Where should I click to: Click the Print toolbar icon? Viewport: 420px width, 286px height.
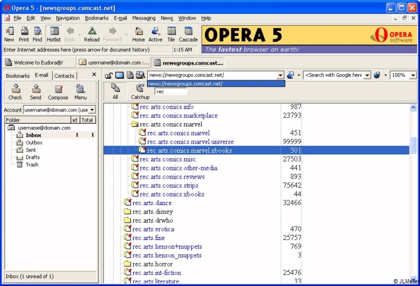(24, 34)
